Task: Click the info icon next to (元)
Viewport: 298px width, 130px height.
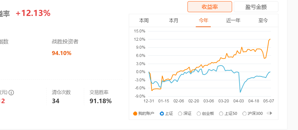Action: [x=11, y=93]
